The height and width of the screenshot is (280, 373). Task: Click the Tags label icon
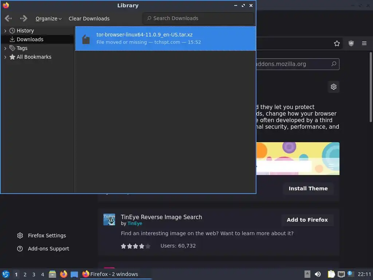12,48
